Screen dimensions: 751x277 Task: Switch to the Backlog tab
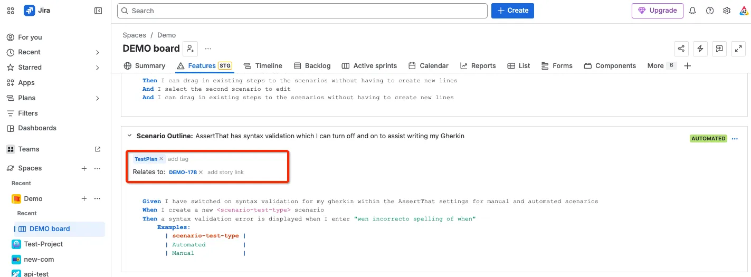312,66
